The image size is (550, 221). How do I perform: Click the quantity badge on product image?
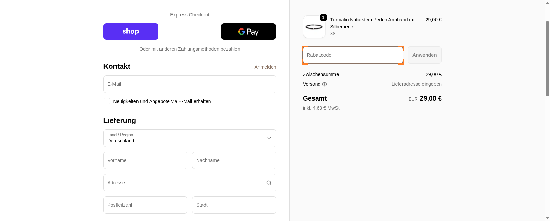coord(323,18)
